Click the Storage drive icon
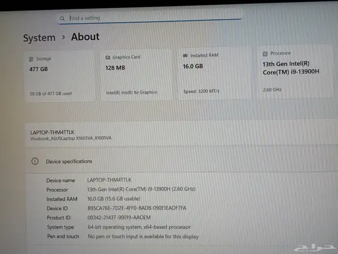338x254 pixels. click(x=31, y=59)
